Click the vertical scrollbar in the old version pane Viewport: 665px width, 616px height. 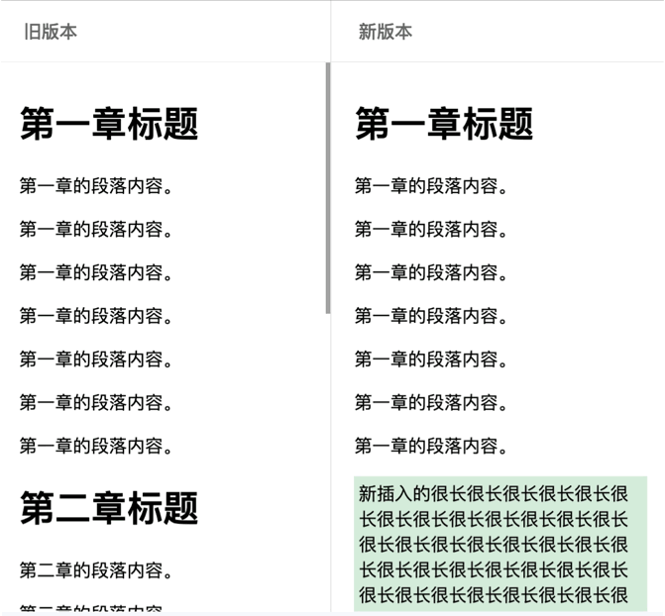click(x=328, y=188)
